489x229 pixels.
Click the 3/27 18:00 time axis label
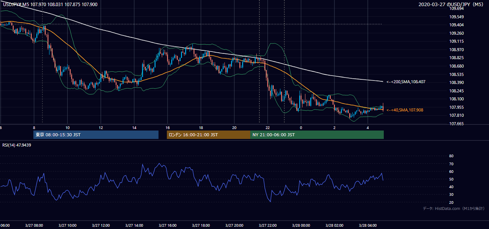click(x=201, y=225)
